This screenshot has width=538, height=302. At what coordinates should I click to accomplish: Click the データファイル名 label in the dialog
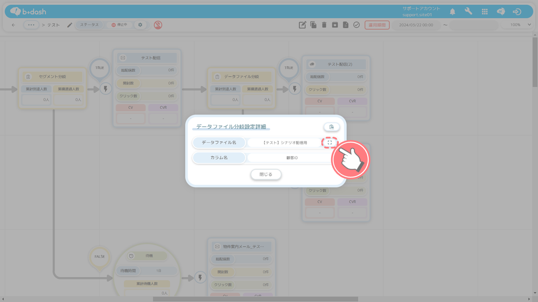[x=219, y=143]
